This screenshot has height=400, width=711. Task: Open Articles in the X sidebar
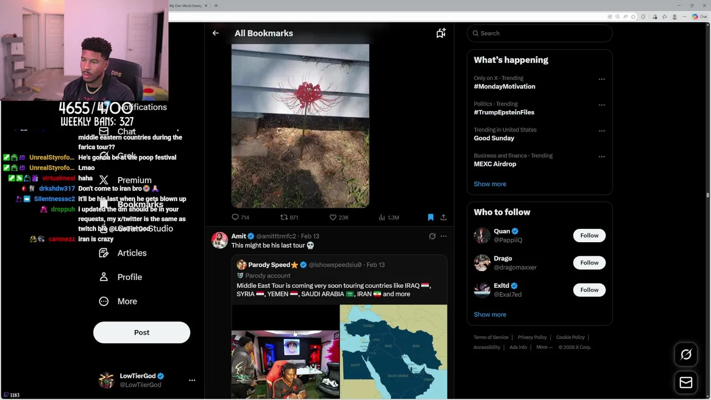point(123,253)
